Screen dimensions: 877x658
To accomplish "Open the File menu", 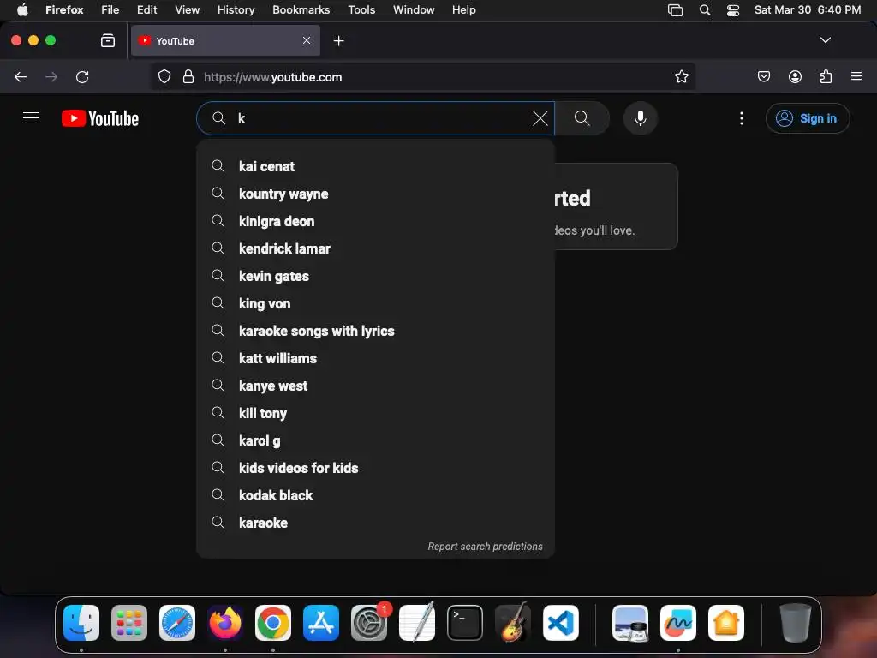I will [x=110, y=9].
